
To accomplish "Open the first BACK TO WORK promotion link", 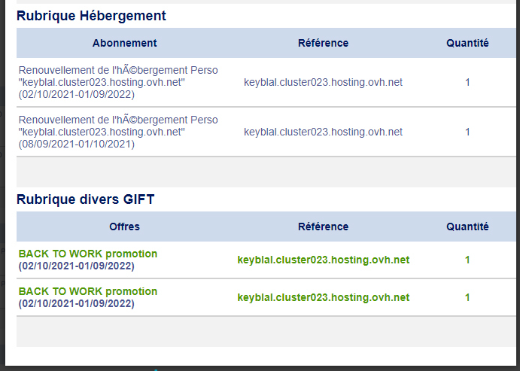I will [88, 254].
